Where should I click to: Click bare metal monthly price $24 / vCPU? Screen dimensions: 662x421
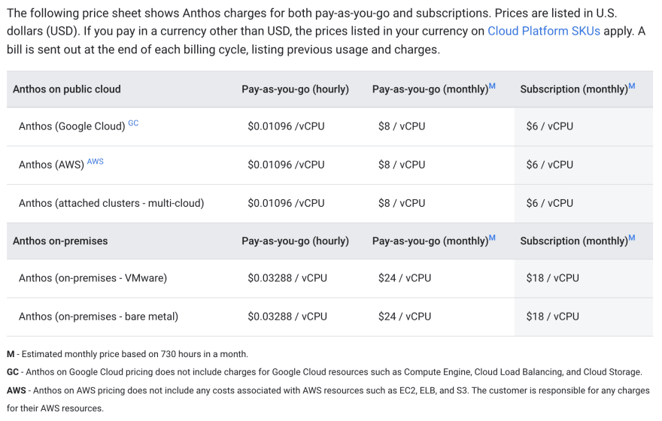coord(405,317)
